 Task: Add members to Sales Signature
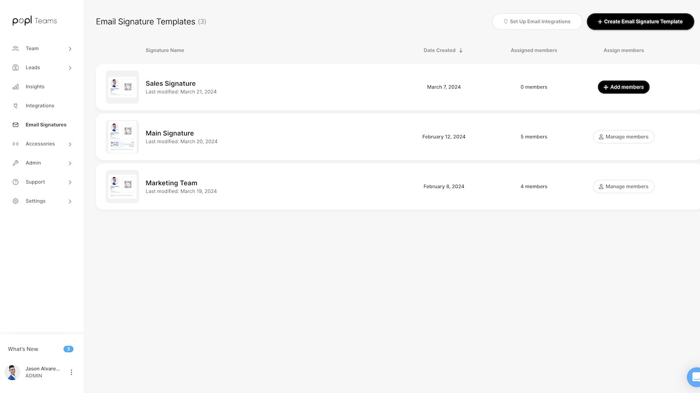coord(623,87)
